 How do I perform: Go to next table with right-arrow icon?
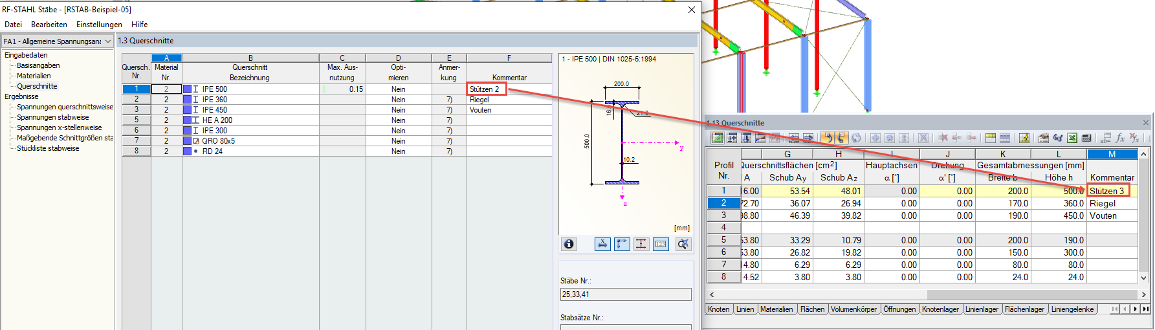(x=808, y=138)
